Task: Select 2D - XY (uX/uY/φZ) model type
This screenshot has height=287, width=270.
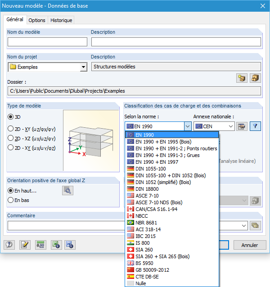Action: (11, 148)
